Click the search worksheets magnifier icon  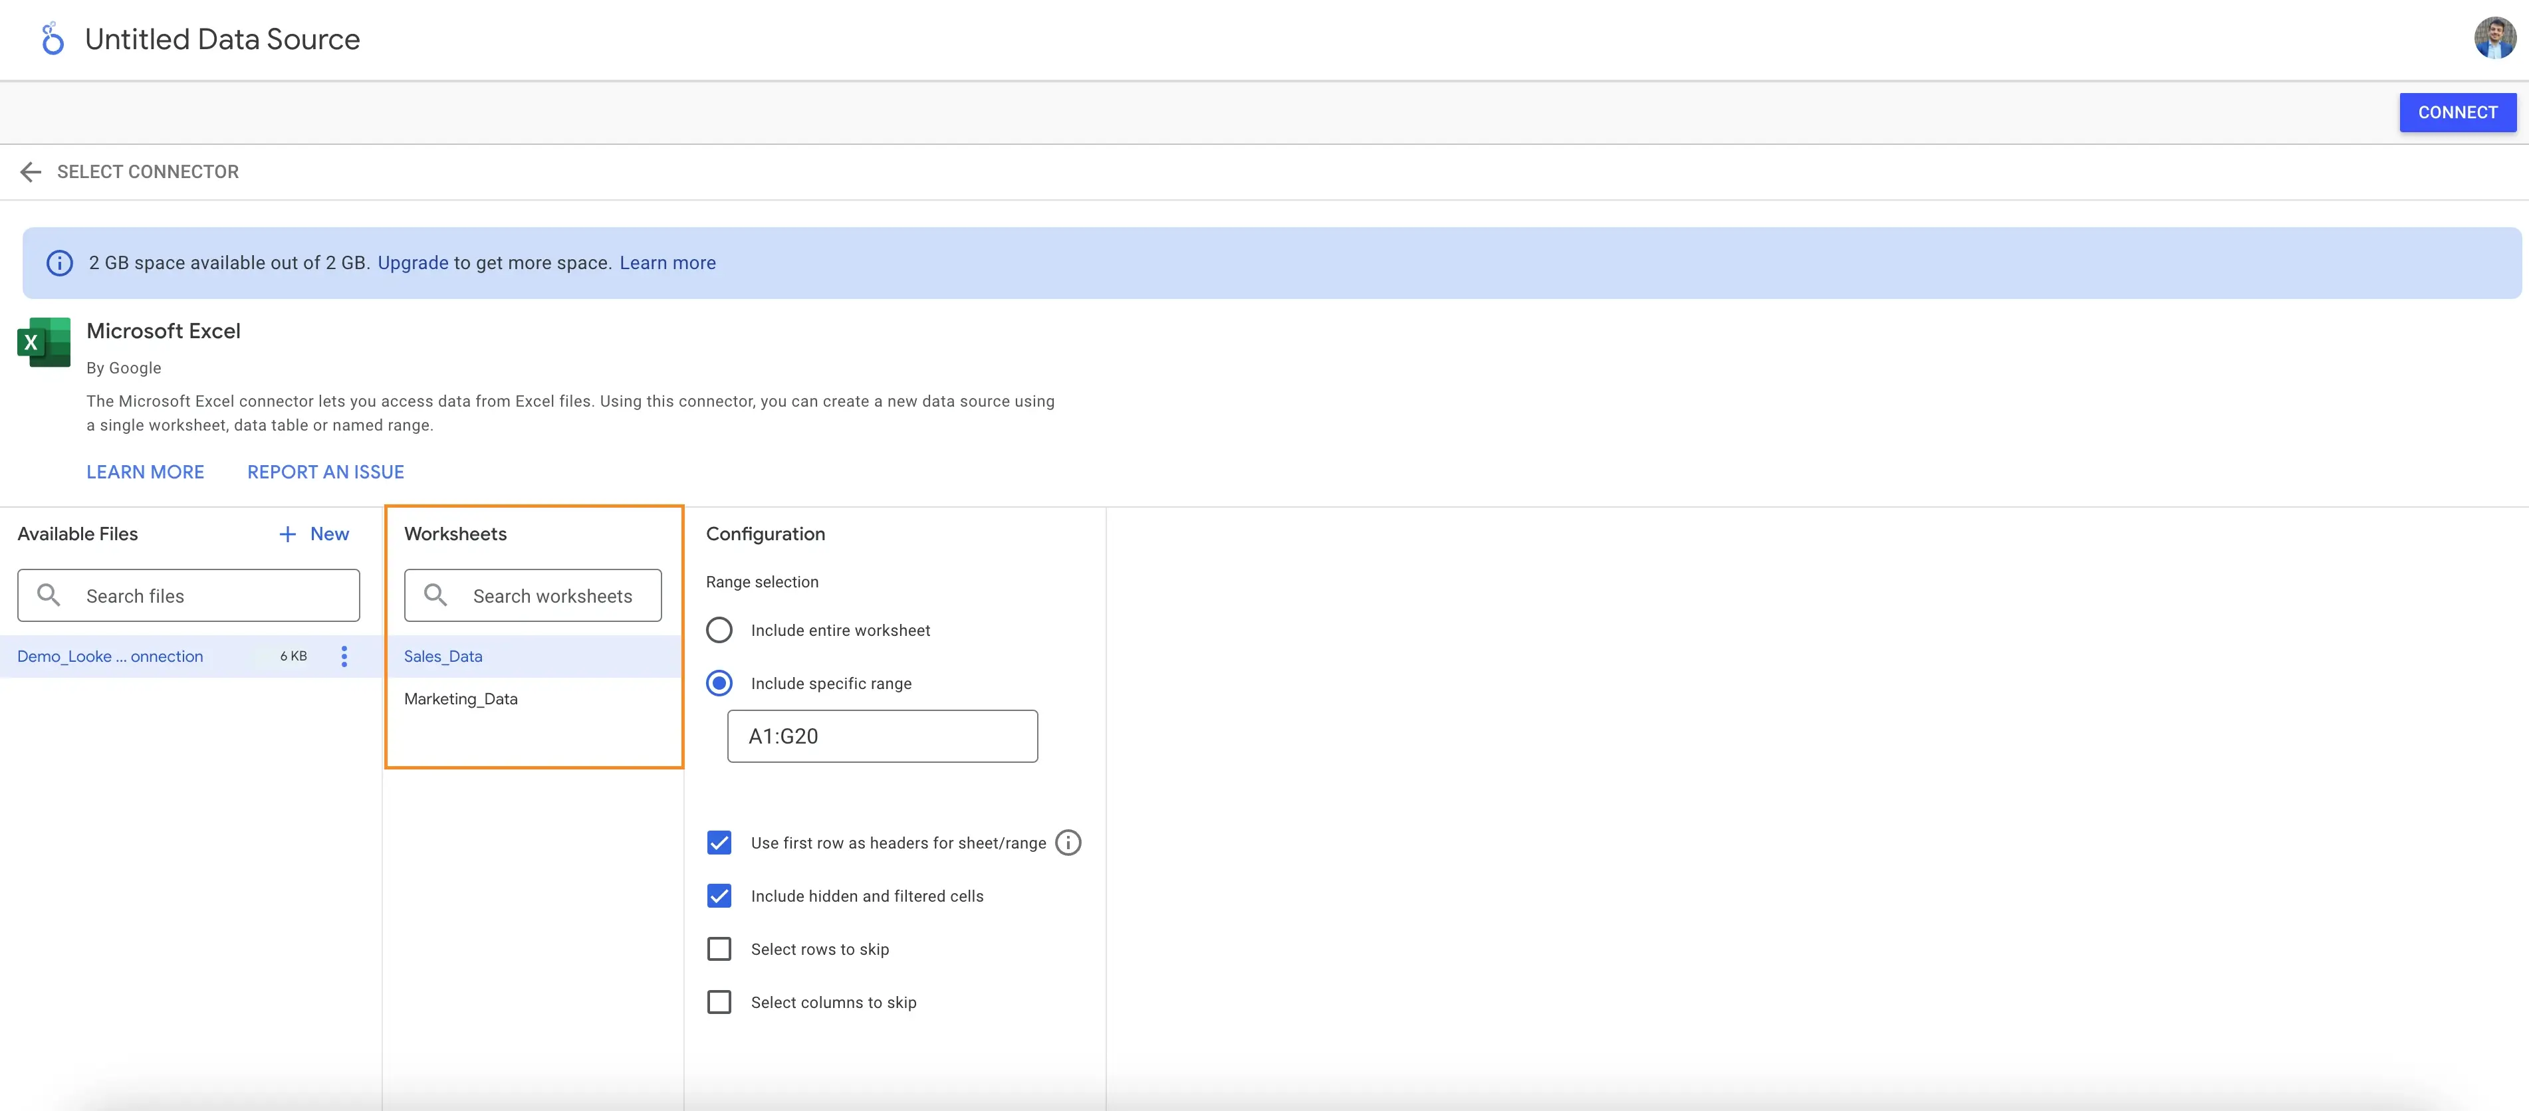click(x=435, y=595)
